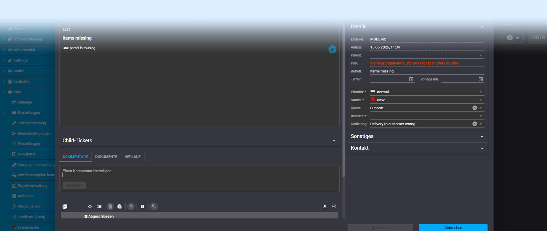Click the add plus circle icon

tap(334, 207)
